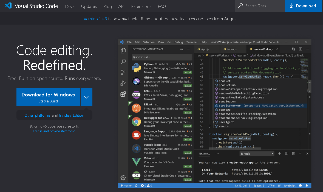Click into the Search Docs field

[x=260, y=6]
